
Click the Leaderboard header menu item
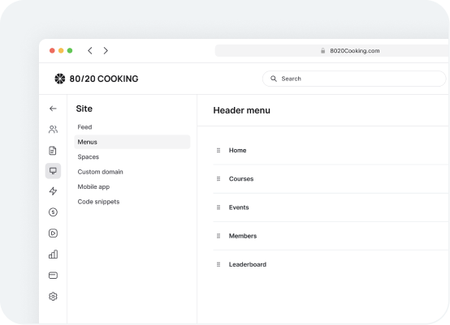(x=248, y=264)
